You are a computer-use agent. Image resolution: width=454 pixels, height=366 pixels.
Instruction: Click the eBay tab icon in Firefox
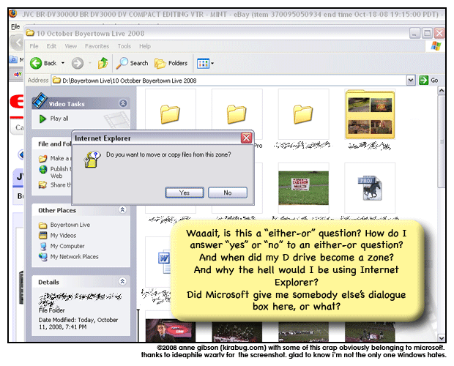point(18,75)
